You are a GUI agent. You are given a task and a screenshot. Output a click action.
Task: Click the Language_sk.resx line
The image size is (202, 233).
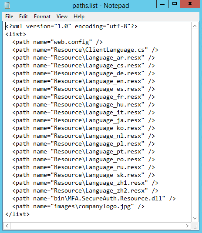[84, 175]
